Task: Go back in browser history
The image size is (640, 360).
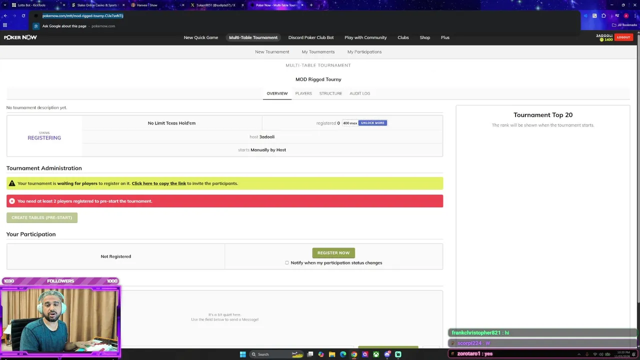Action: tap(5, 15)
